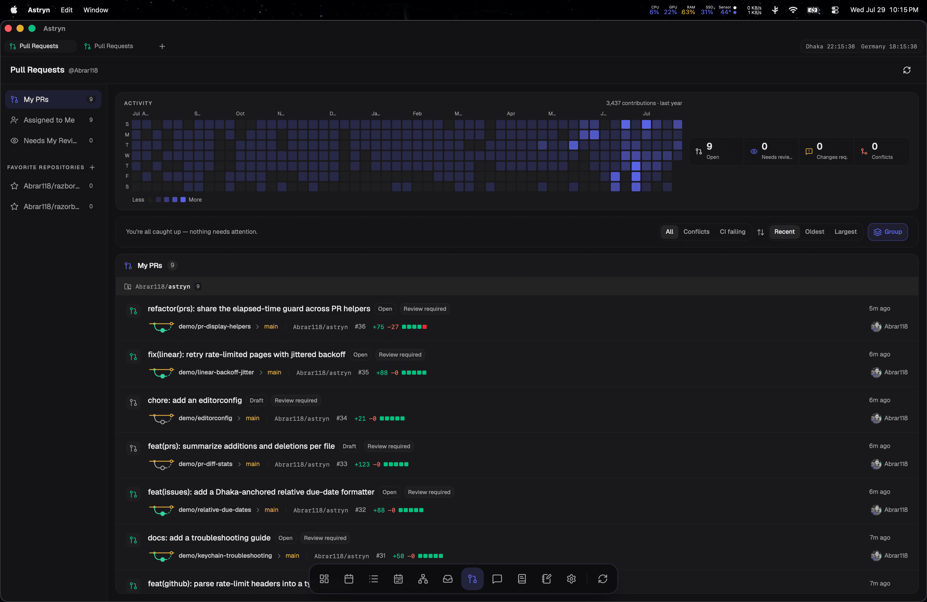Click the Abrar118 avatar on the docs troubleshooting PR
This screenshot has width=927, height=602.
[876, 556]
